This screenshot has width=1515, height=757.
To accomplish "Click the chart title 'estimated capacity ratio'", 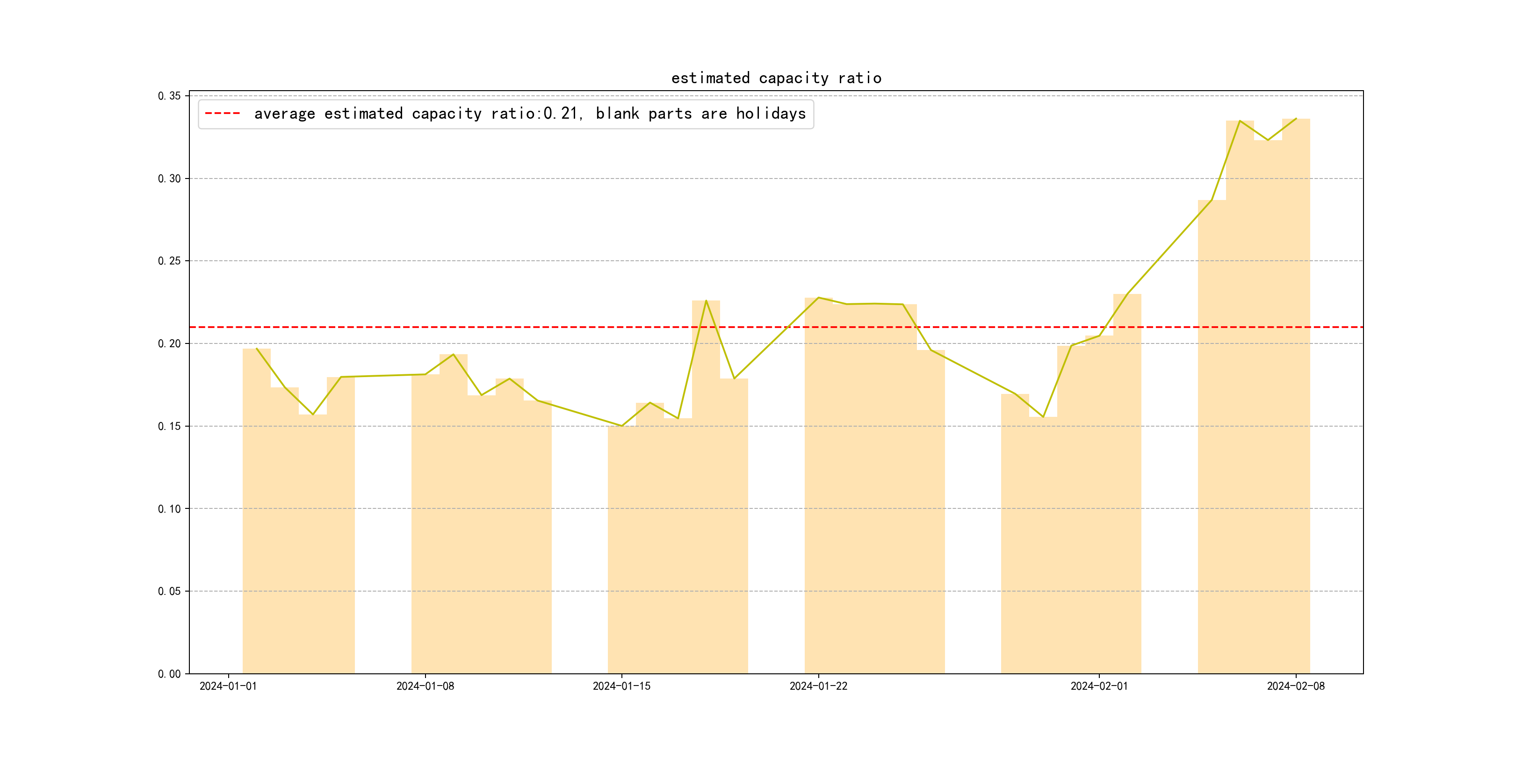I will coord(776,78).
